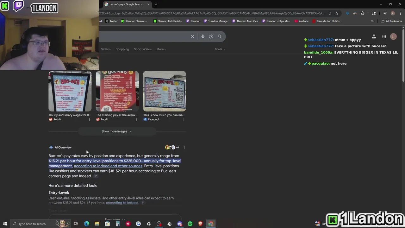
Task: Show hidden bookmarks with the chevron
Action: (372, 21)
